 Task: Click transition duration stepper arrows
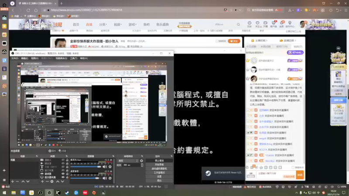coord(142,165)
